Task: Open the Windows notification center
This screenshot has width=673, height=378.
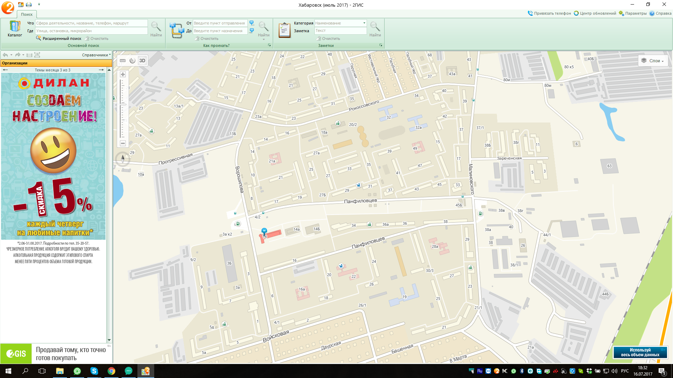Action: coord(662,371)
